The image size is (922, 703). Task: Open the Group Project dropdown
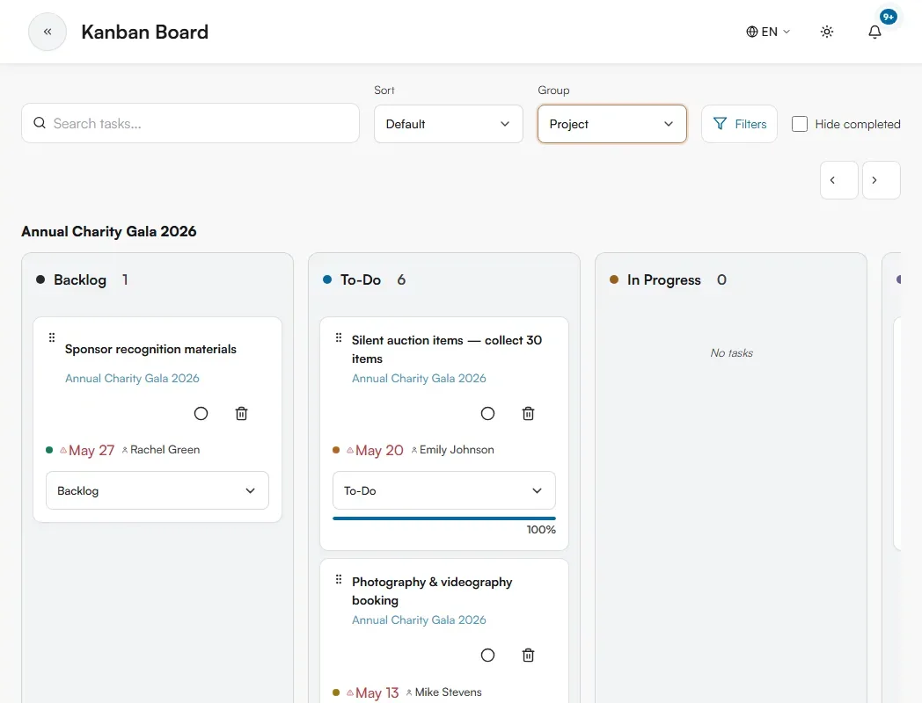[612, 124]
